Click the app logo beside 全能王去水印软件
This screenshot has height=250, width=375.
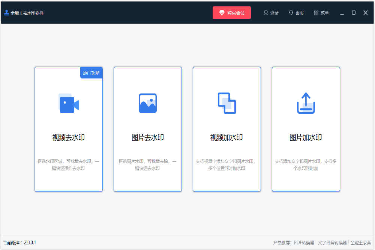pyautogui.click(x=6, y=13)
